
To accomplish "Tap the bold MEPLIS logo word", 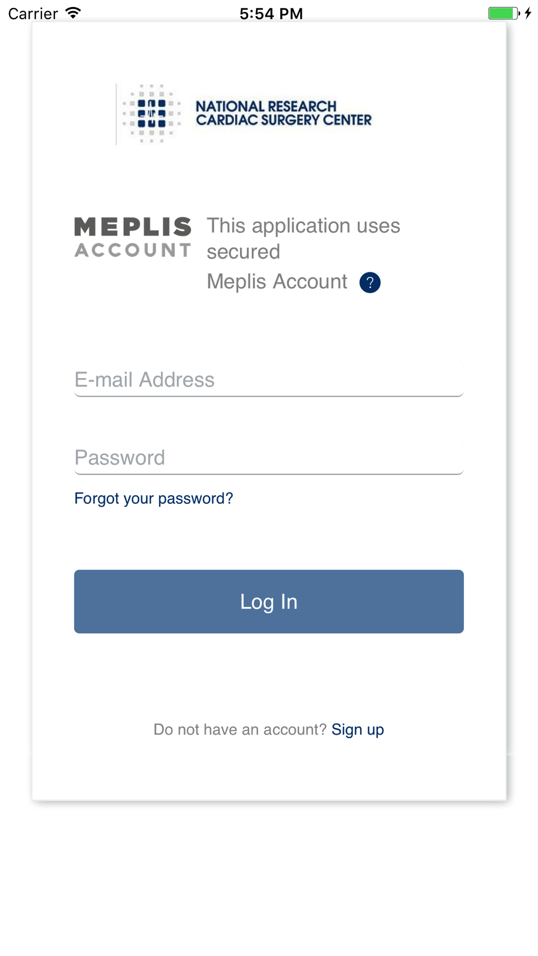I will pyautogui.click(x=133, y=227).
